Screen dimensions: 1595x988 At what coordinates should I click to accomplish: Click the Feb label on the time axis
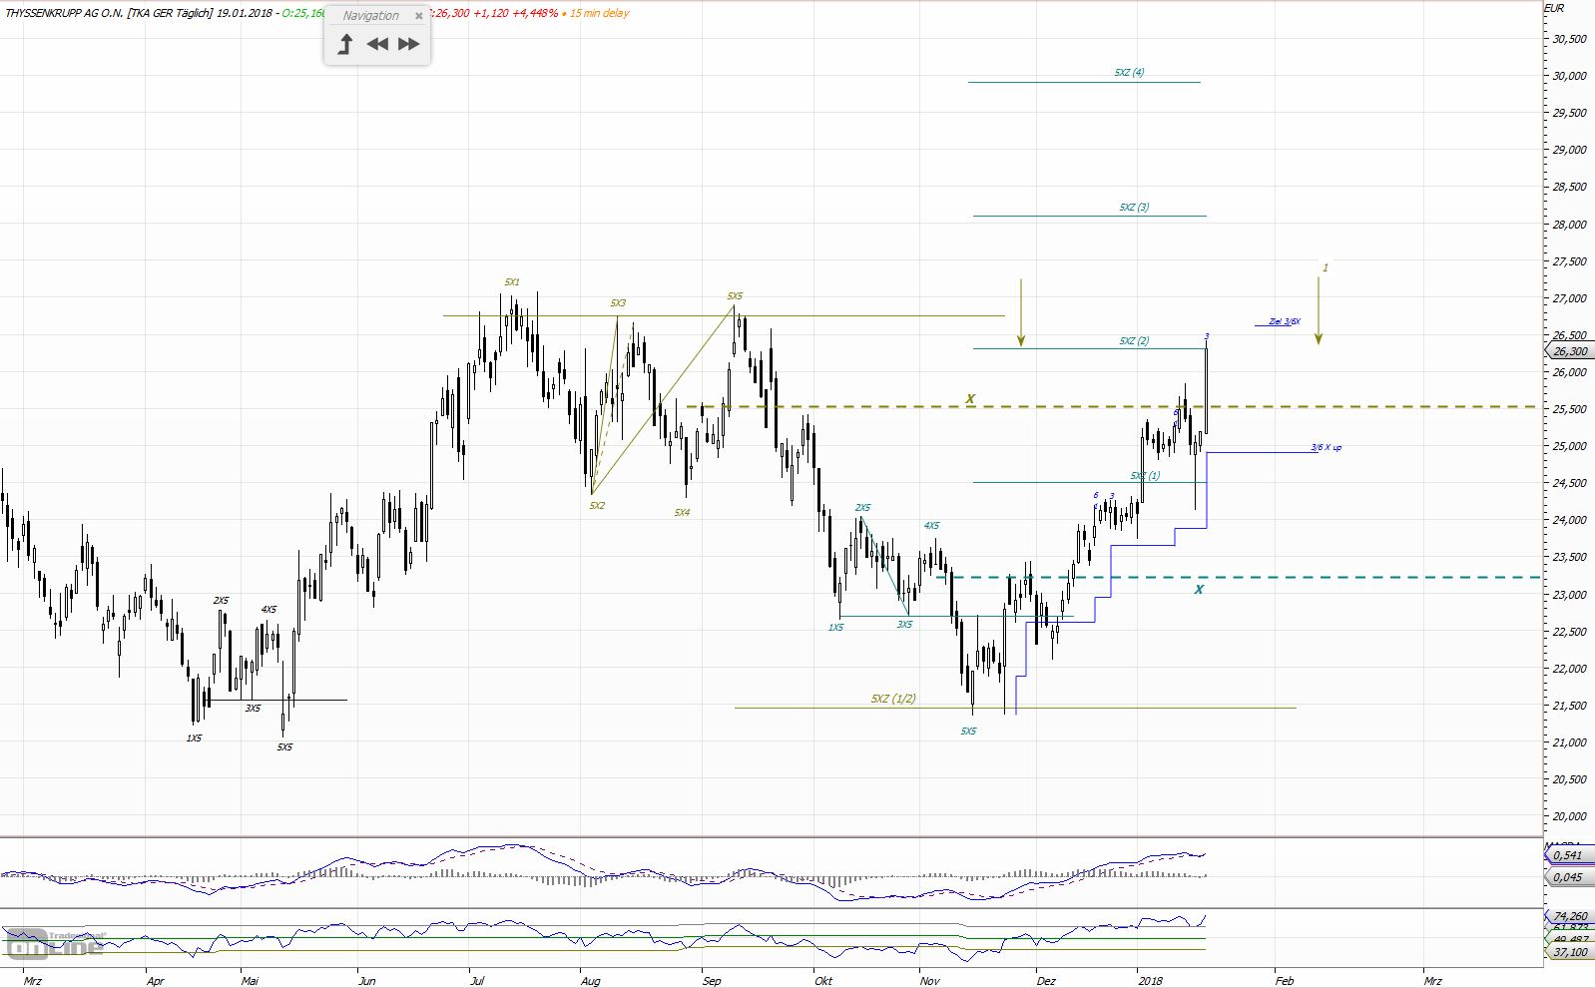point(1285,981)
